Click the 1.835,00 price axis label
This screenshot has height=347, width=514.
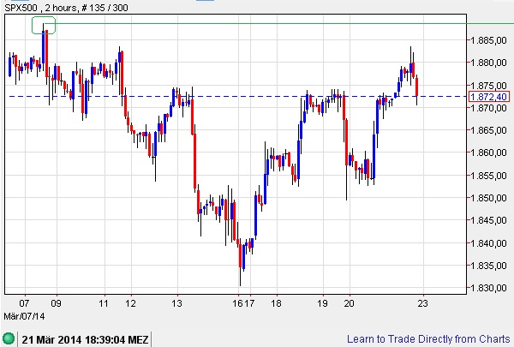click(x=488, y=266)
